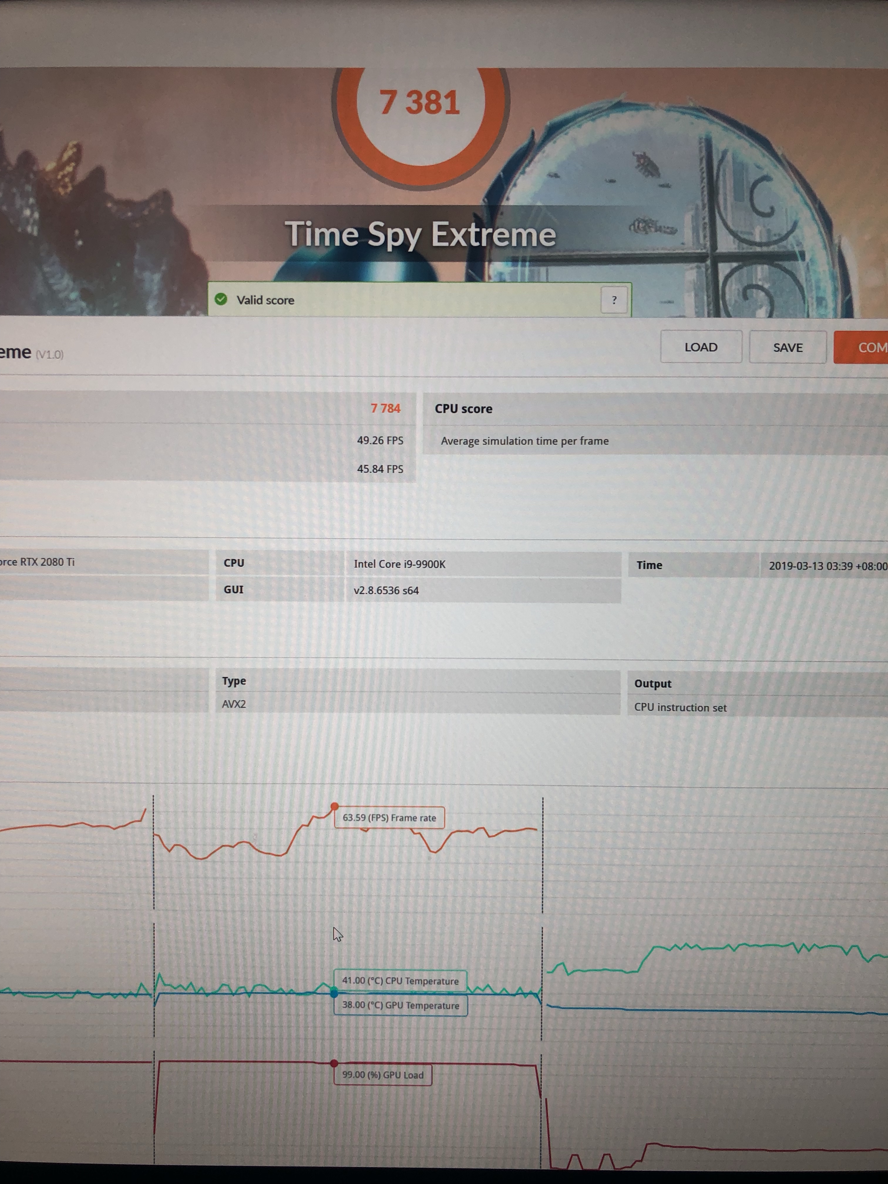Click Average simulation time per frame row
Image resolution: width=888 pixels, height=1184 pixels.
[x=524, y=441]
